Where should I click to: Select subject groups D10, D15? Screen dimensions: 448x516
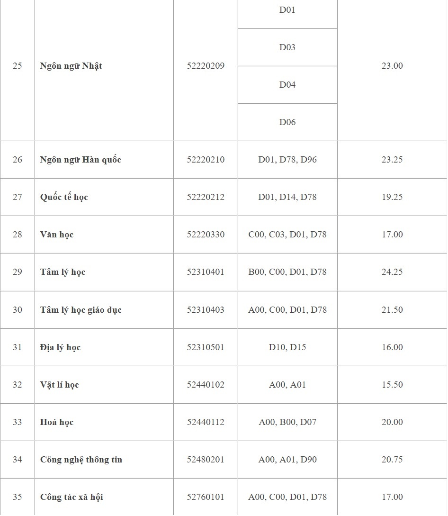(x=287, y=347)
